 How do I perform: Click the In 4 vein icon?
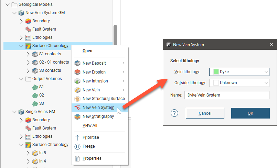point(35,161)
